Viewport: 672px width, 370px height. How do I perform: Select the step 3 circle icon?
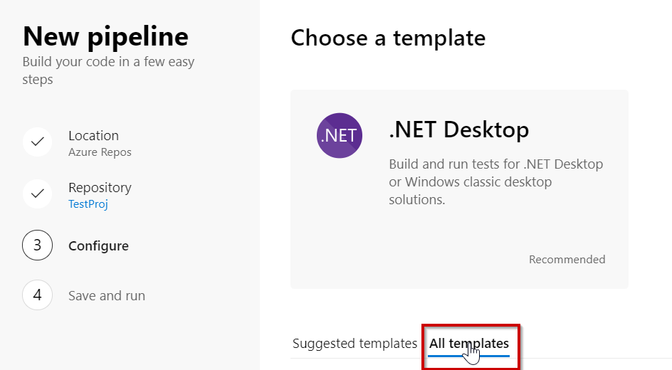pos(38,245)
